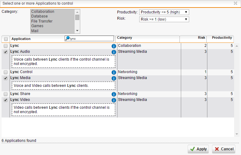Sort by Productivity column header
Screen dimensions: 241x155
[x=222, y=37]
